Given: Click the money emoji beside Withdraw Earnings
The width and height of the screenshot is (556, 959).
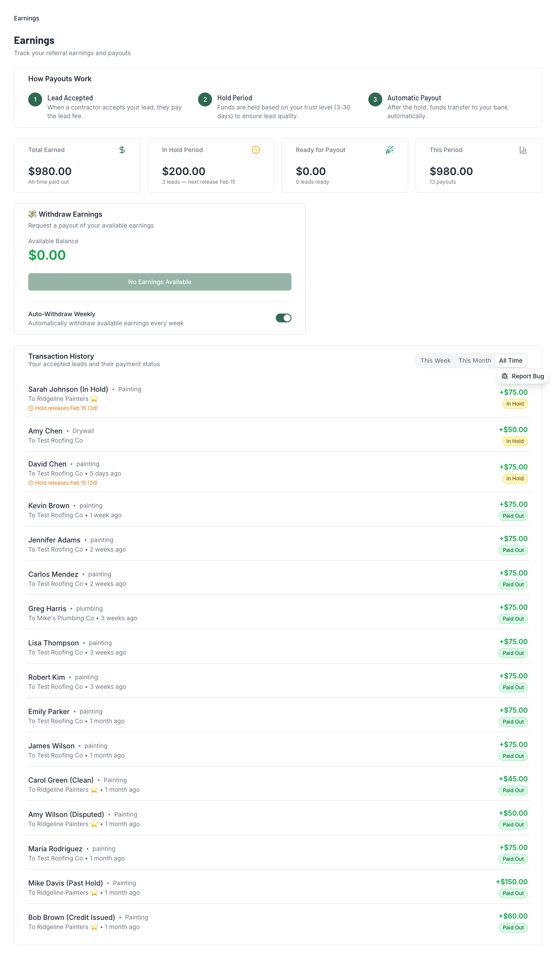Looking at the screenshot, I should click(33, 214).
